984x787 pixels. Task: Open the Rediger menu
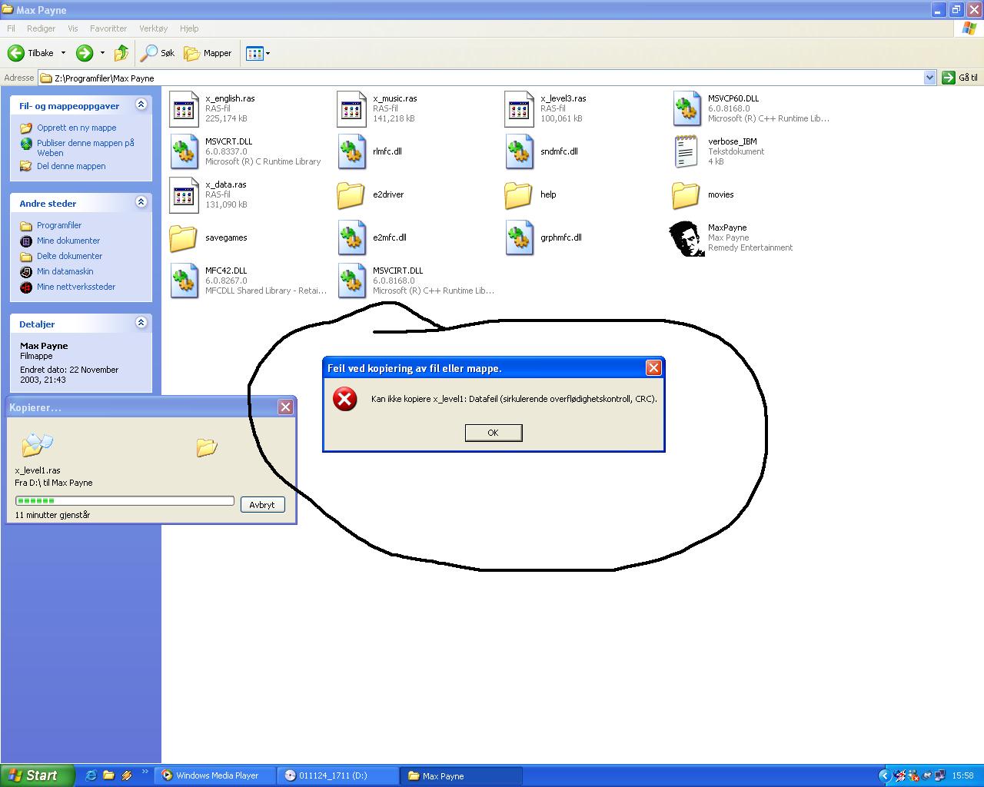click(41, 28)
